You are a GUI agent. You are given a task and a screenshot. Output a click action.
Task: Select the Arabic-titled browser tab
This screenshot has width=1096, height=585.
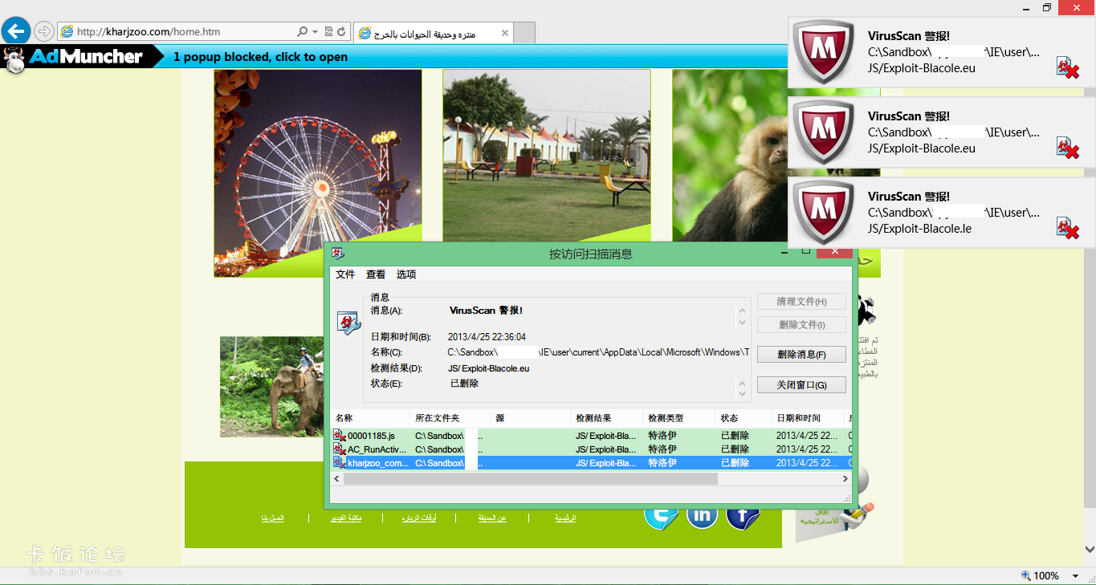coord(432,33)
